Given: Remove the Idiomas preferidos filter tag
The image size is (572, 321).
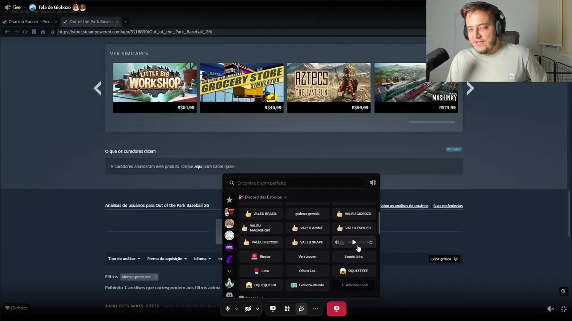Looking at the screenshot, I should click(x=155, y=277).
